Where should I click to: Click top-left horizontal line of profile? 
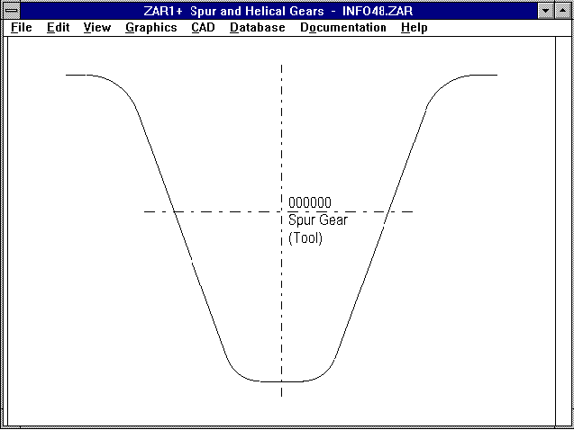pos(79,75)
